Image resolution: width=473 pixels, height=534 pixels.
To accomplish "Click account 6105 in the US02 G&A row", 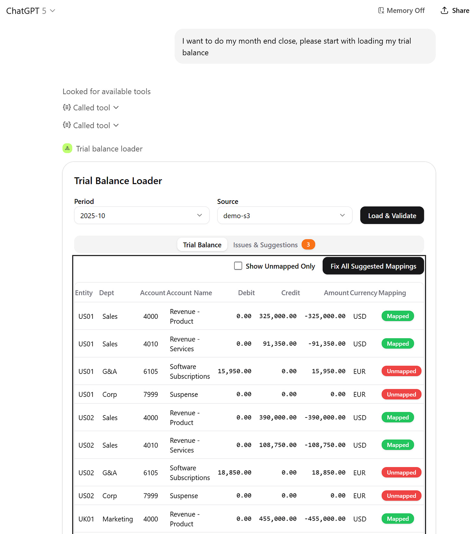I will click(x=151, y=473).
